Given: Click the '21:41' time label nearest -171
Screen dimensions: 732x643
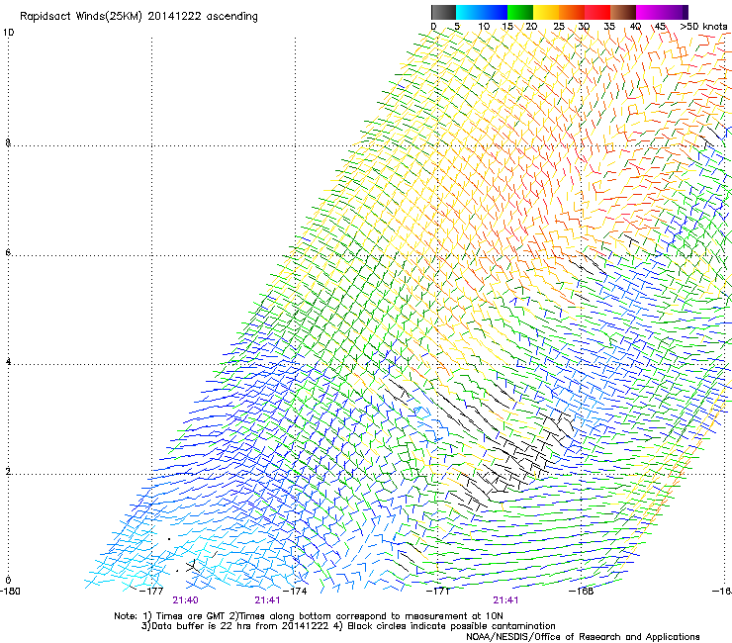Looking at the screenshot, I should click(x=506, y=600).
